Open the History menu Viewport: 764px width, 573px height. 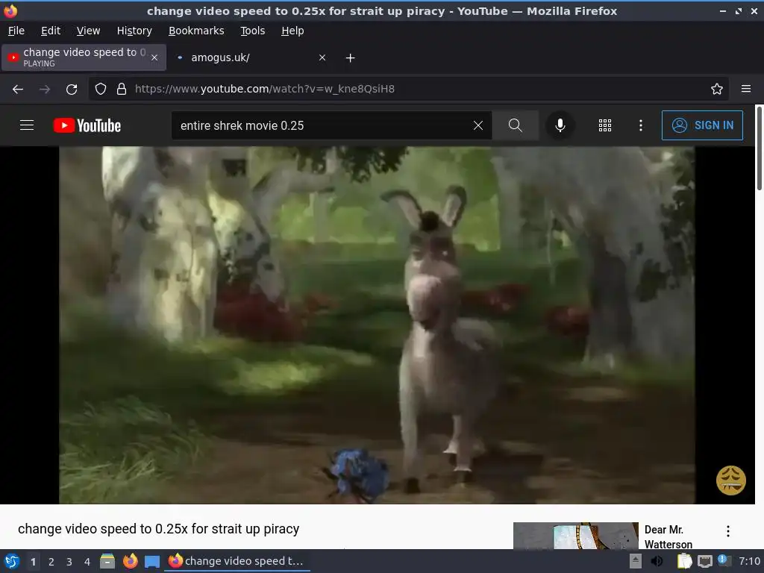[134, 31]
